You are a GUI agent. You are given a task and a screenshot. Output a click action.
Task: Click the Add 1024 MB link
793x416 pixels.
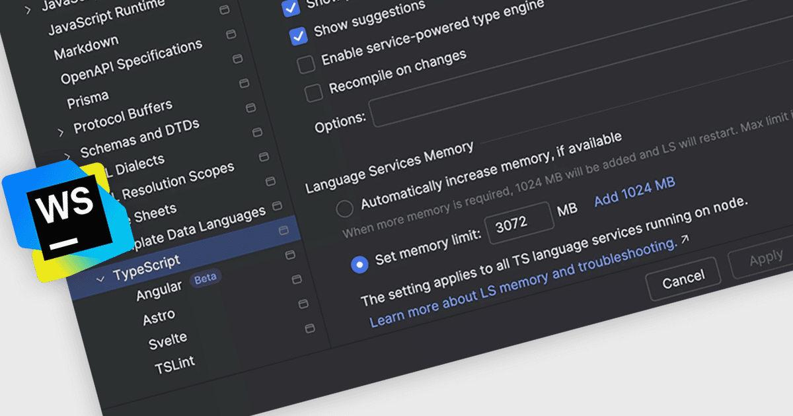(634, 191)
